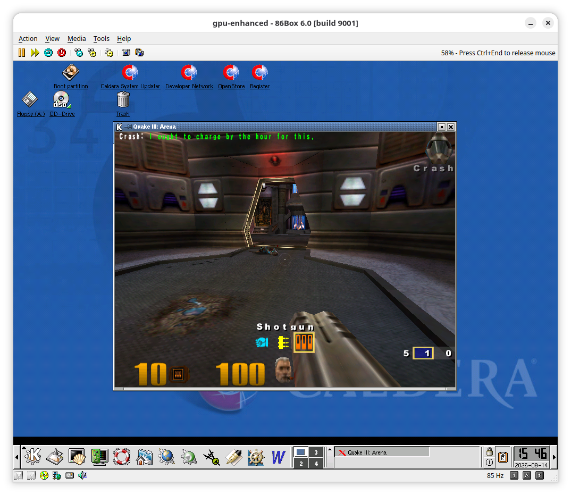Switch to virtual desktop 3

316,452
